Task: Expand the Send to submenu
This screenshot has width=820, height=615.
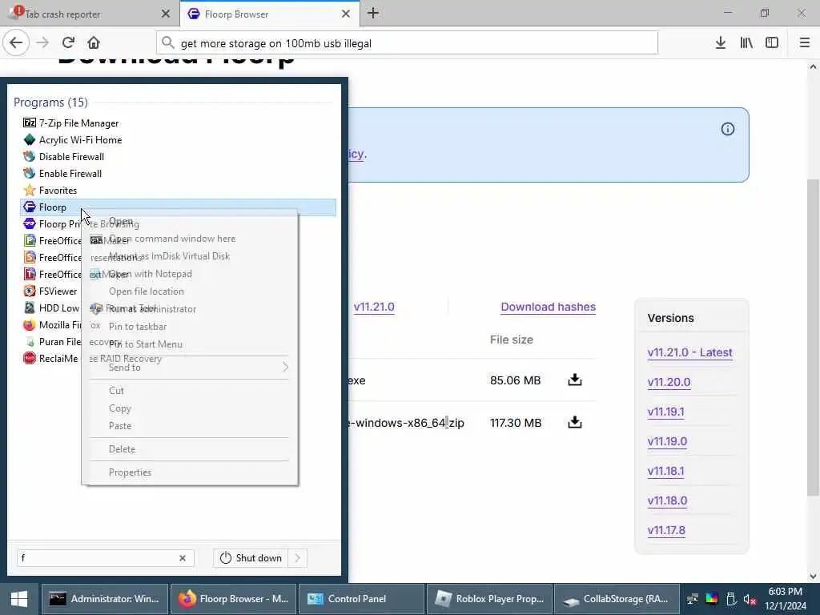Action: 189,367
